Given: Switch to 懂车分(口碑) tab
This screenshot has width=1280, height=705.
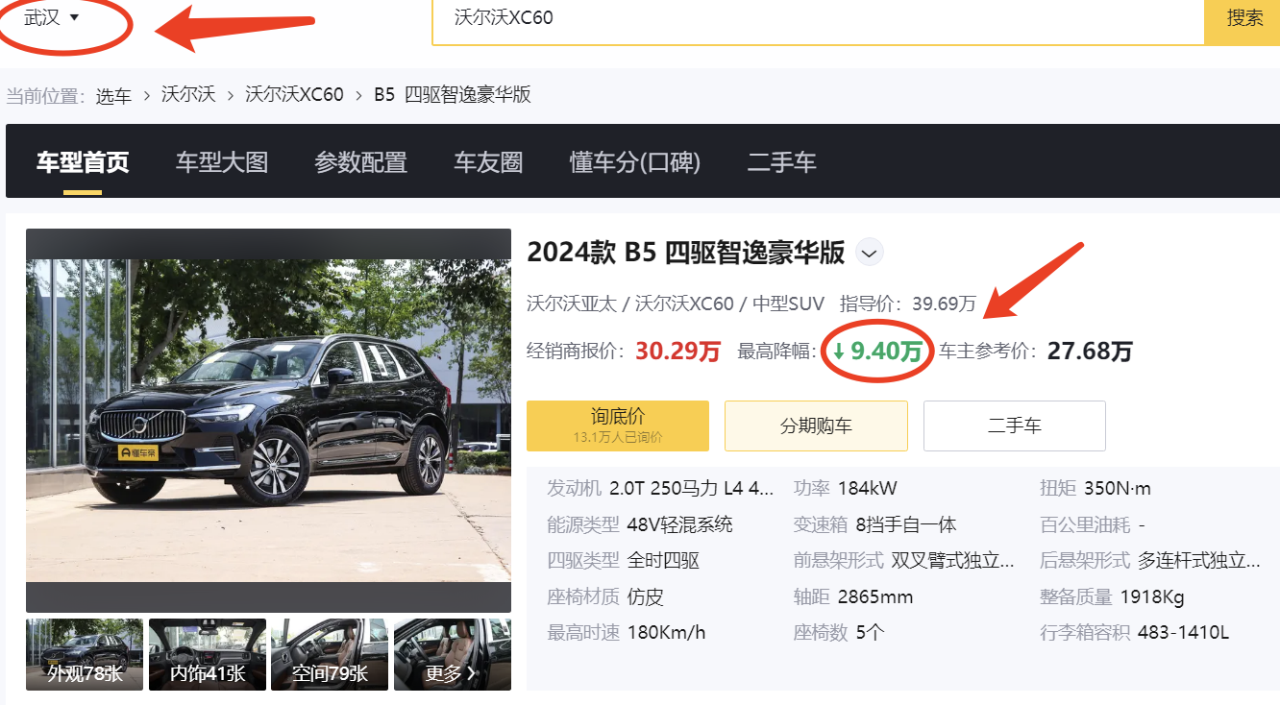Looking at the screenshot, I should [635, 162].
